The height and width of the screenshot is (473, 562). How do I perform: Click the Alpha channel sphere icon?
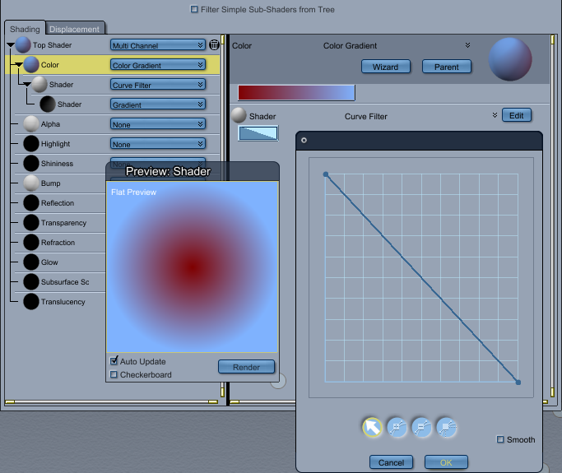(31, 123)
